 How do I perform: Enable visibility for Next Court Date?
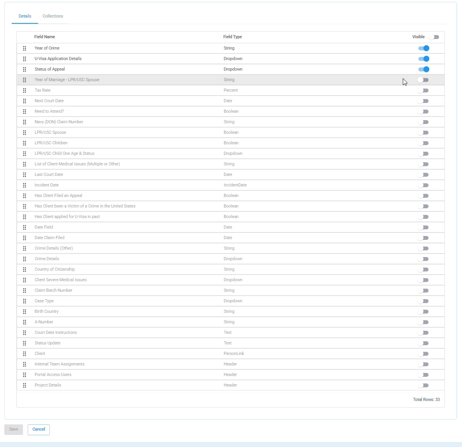[x=423, y=101]
